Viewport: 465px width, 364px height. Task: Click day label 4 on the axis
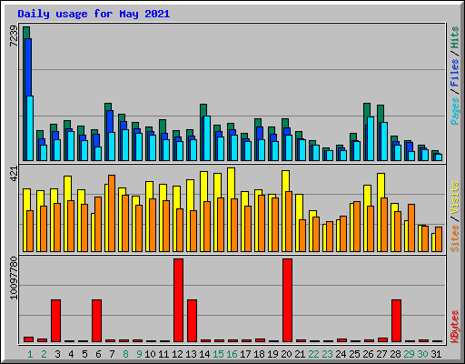click(x=71, y=354)
